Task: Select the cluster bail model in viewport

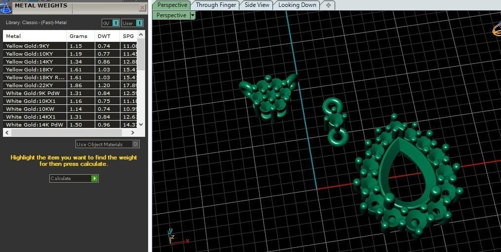Action: 269,98
